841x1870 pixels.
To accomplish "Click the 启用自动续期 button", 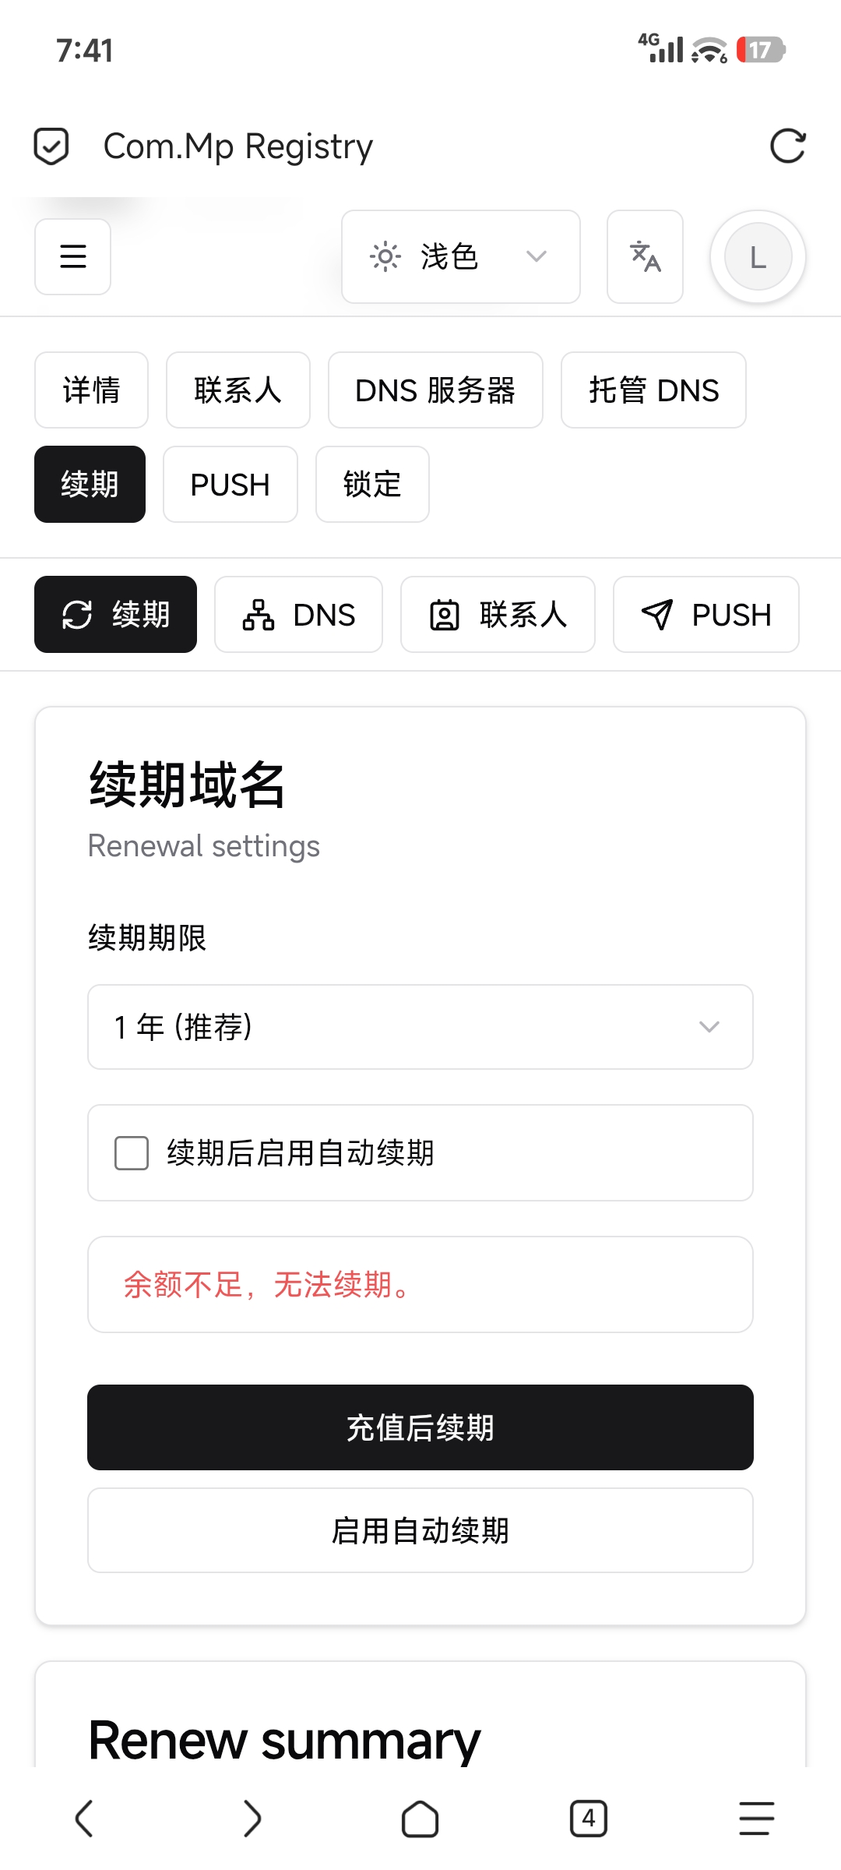I will (x=420, y=1530).
